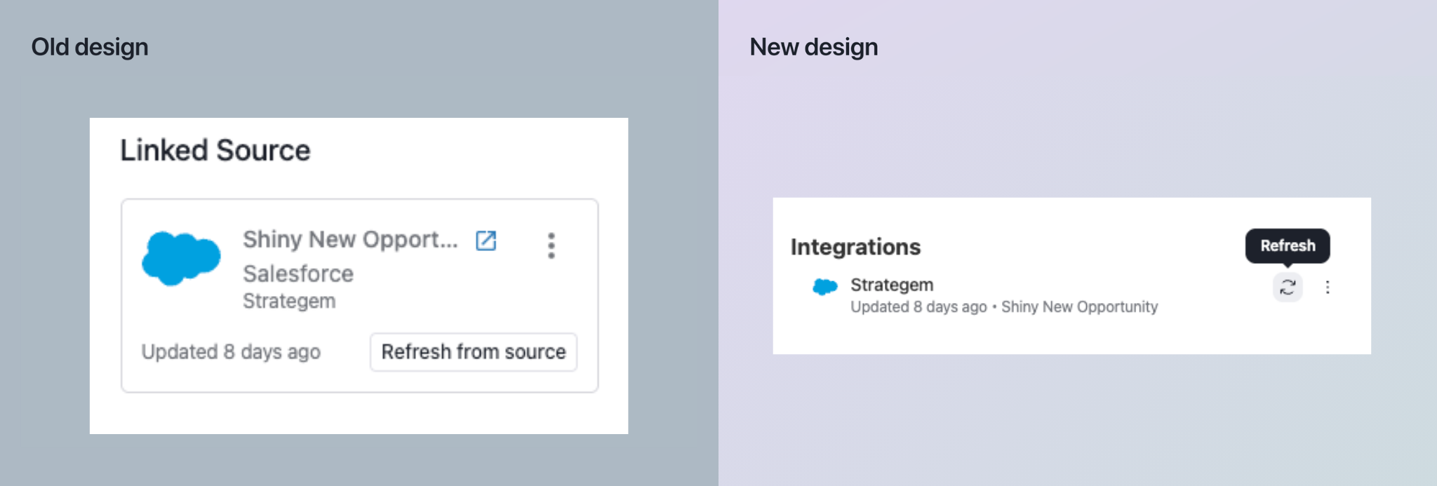Click the dark Refresh tooltip
Image resolution: width=1437 pixels, height=486 pixels.
coord(1288,245)
